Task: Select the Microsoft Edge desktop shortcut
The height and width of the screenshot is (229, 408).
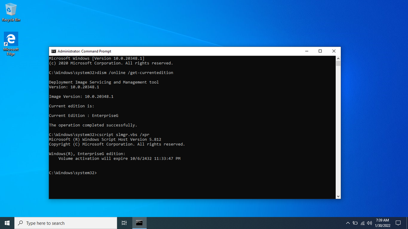Action: pyautogui.click(x=11, y=44)
